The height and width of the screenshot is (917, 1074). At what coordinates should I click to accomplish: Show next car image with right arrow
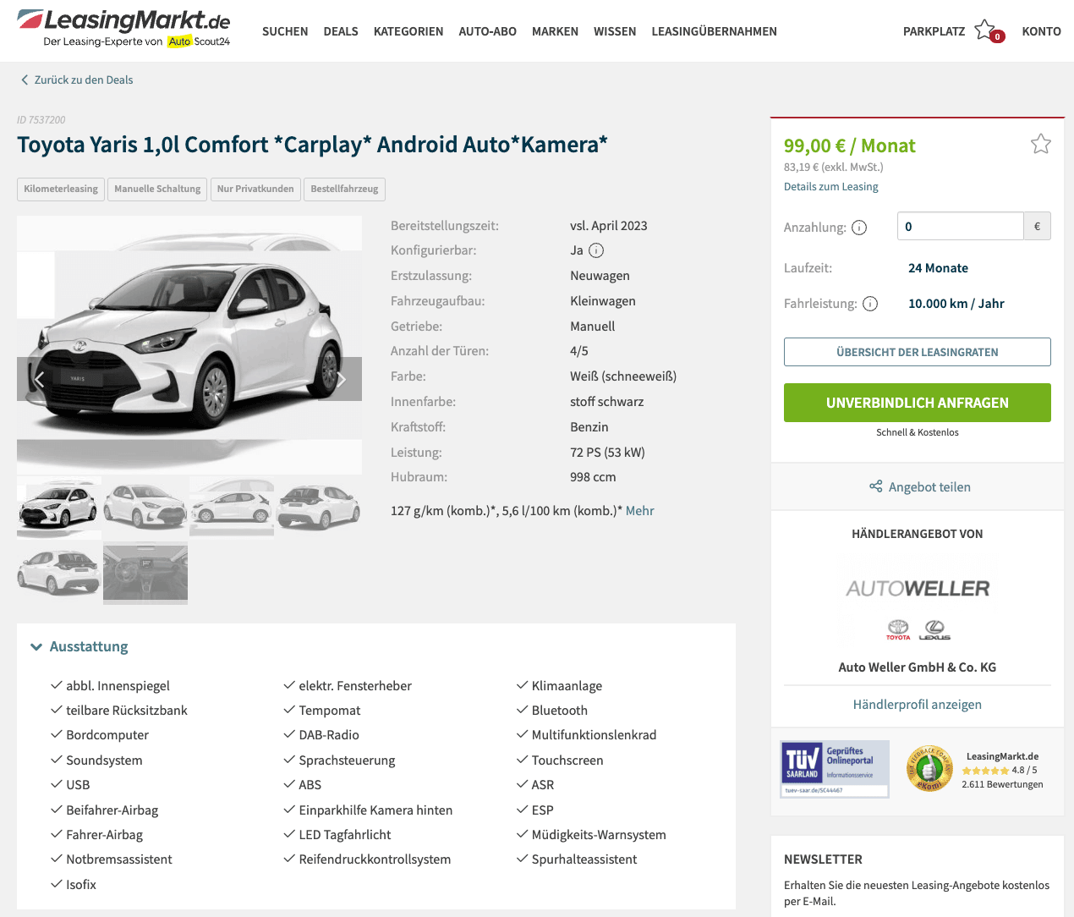[341, 379]
